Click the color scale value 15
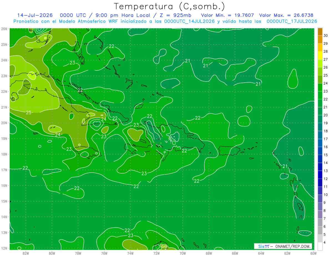Image resolution: width=333 pixels, height=257 pixels. (x=326, y=155)
